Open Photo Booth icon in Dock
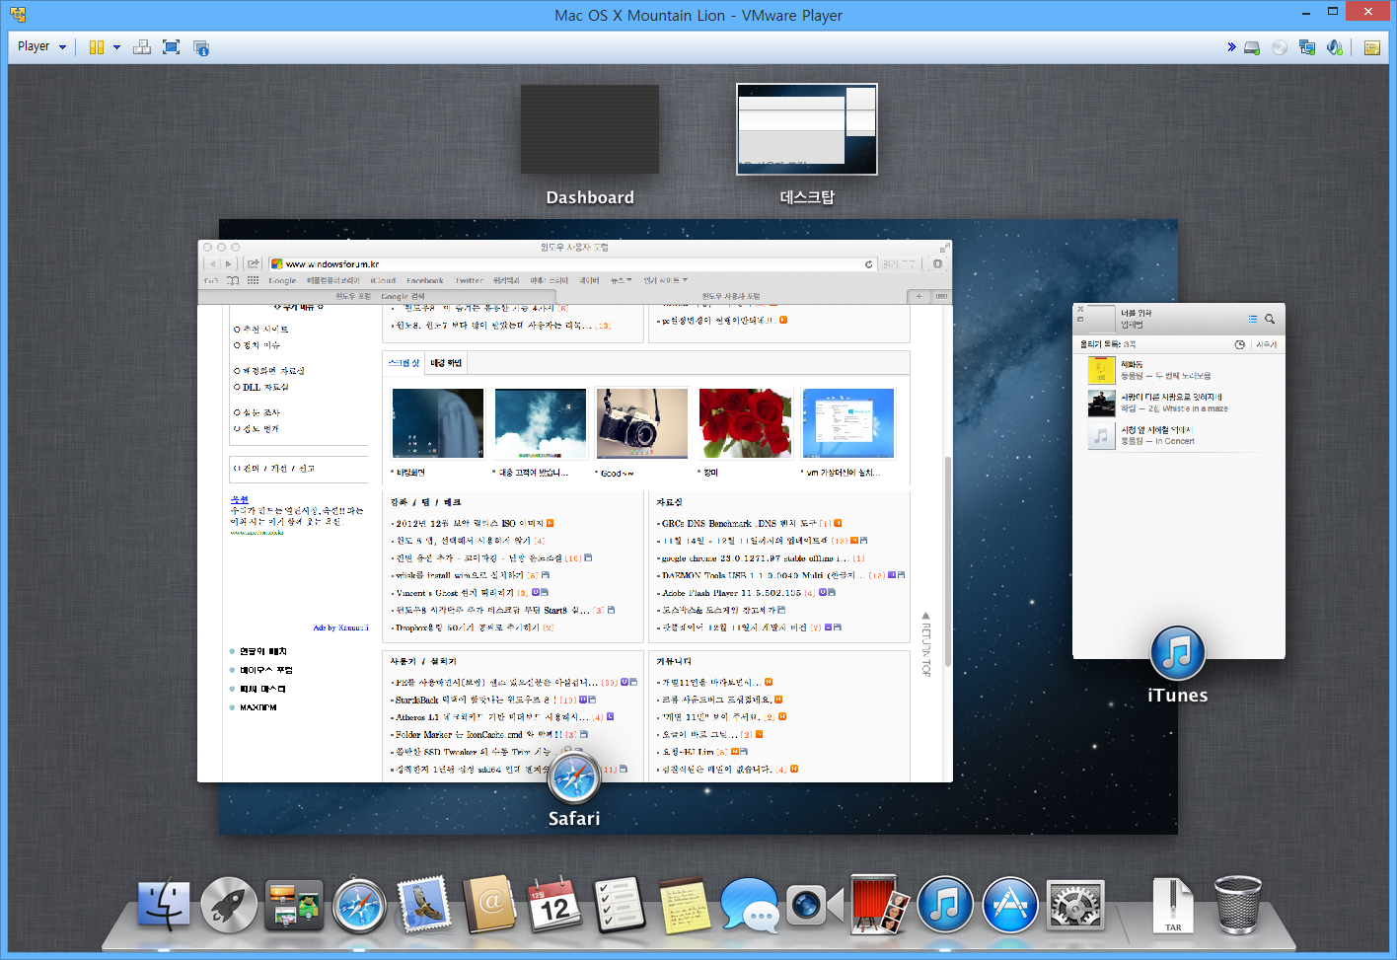1397x960 pixels. 880,904
